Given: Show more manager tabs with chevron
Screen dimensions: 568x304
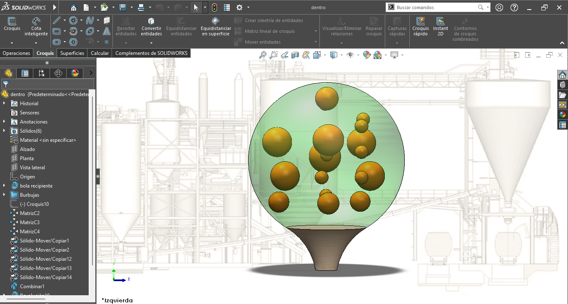Looking at the screenshot, I should pyautogui.click(x=91, y=73).
